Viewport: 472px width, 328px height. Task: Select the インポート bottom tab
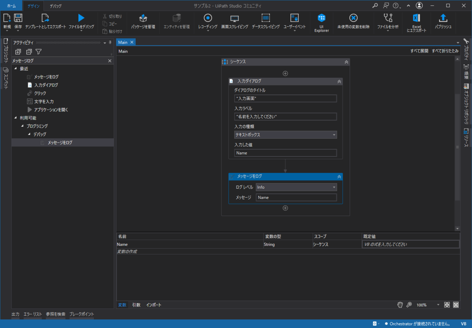(154, 305)
